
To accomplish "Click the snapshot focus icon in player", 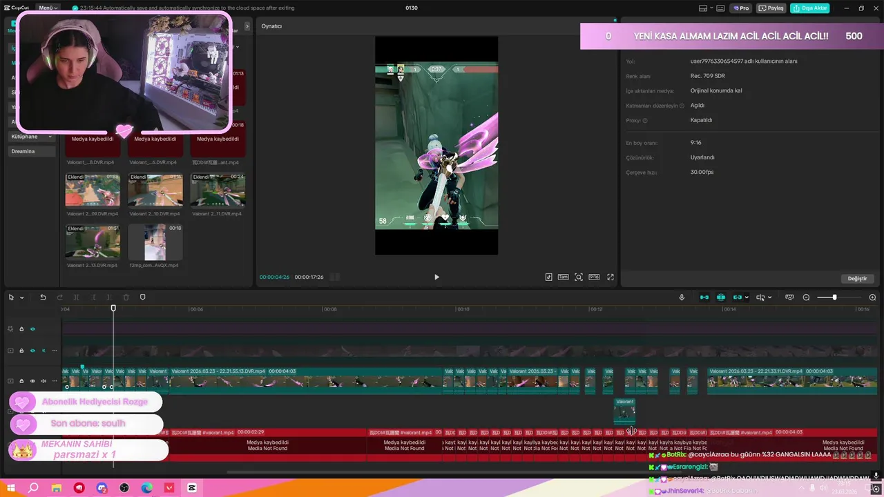I will (579, 277).
